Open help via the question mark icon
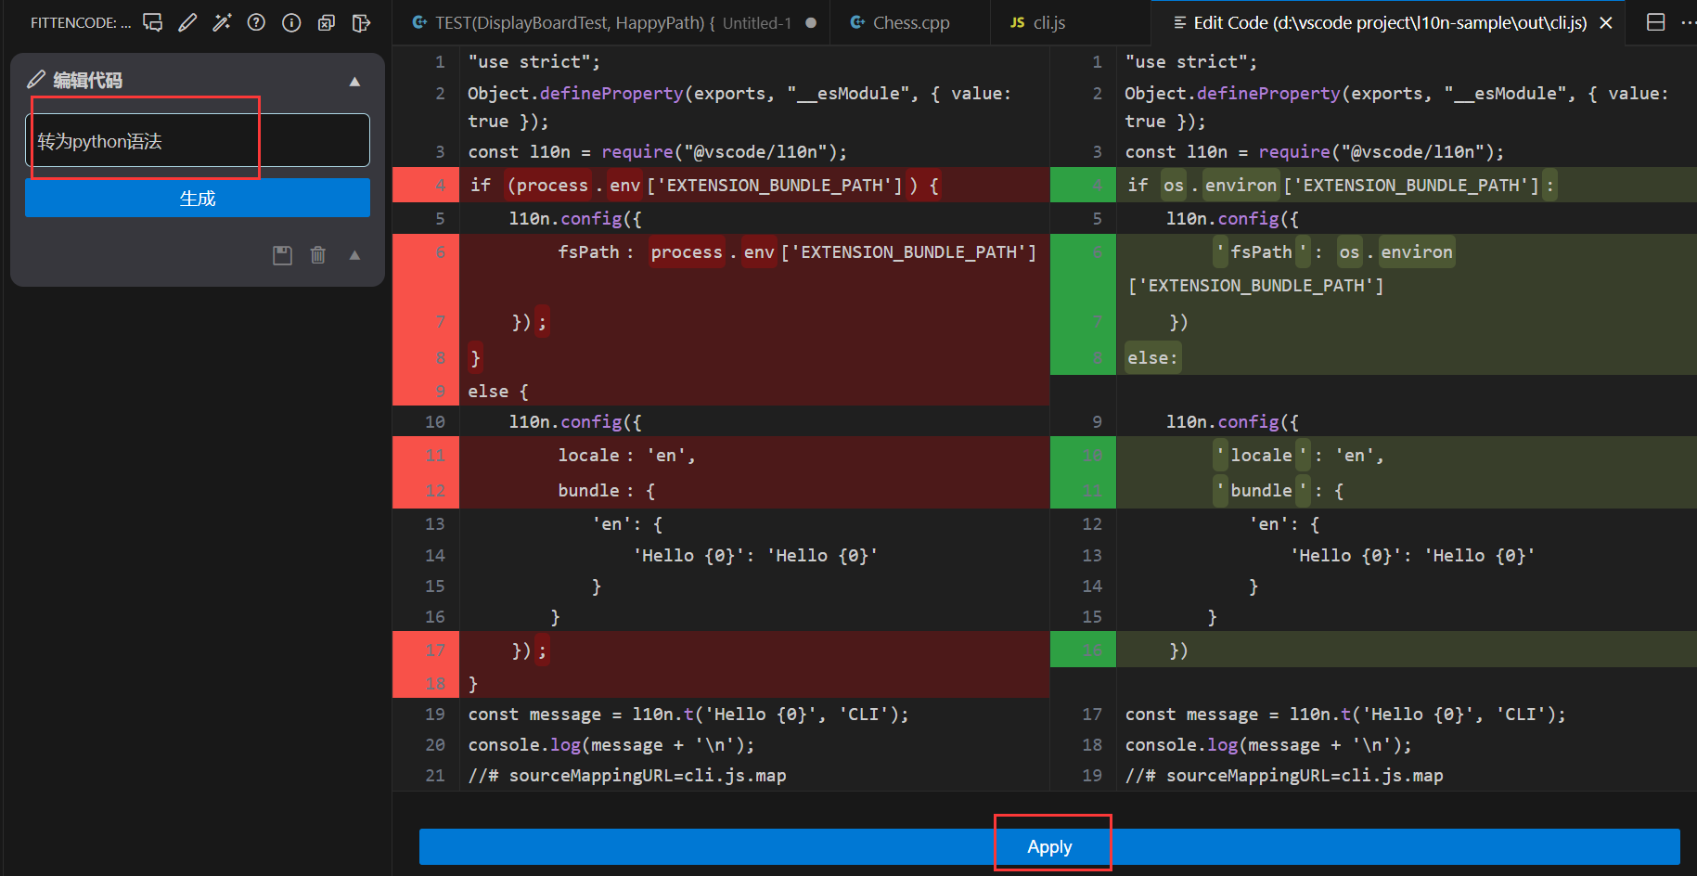 point(256,22)
